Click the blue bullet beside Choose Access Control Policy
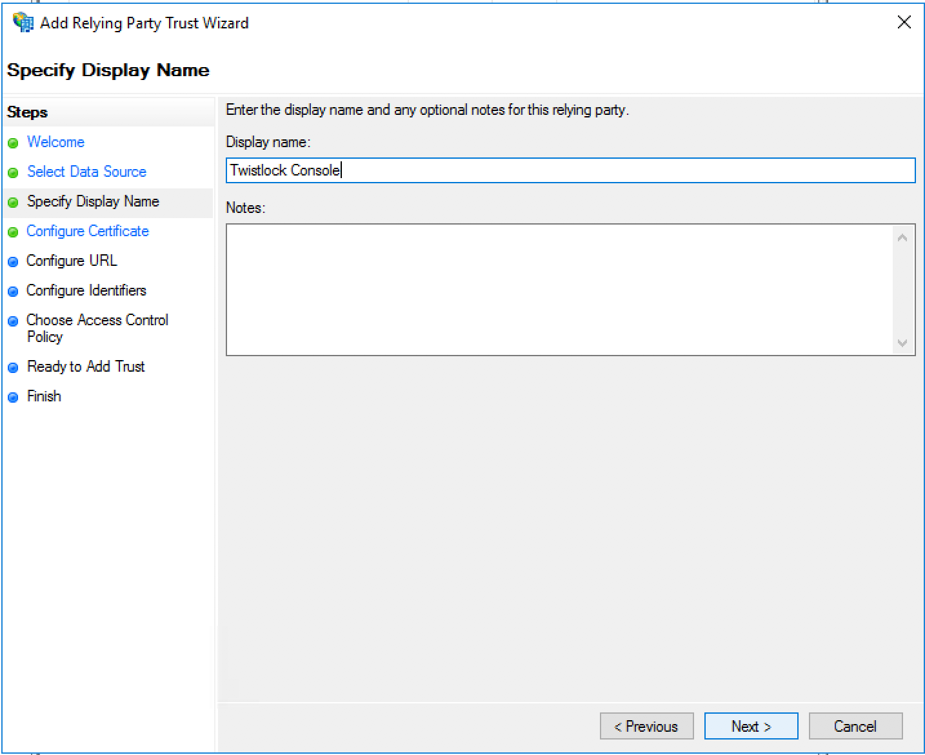This screenshot has height=755, width=925. pos(13,321)
